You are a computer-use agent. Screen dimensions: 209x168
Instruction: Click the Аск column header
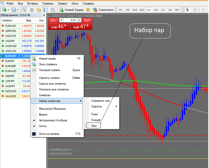[x=39, y=20]
